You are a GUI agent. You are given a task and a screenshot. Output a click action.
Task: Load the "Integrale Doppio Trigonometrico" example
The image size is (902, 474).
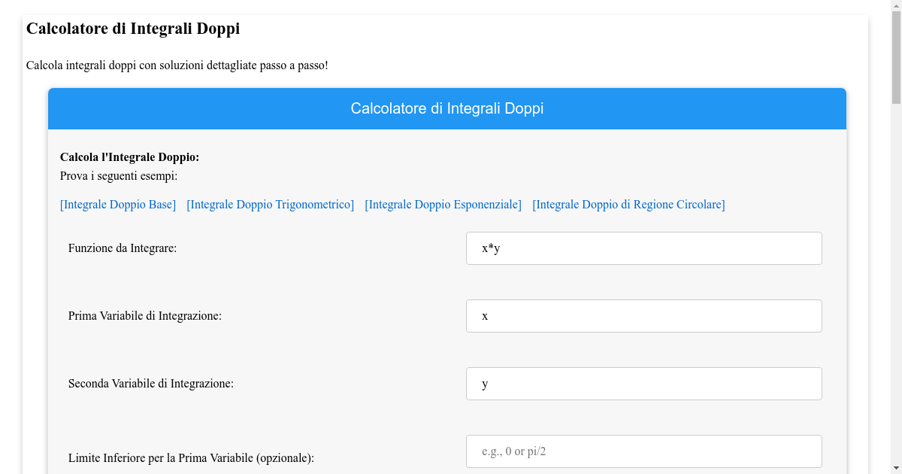point(270,204)
